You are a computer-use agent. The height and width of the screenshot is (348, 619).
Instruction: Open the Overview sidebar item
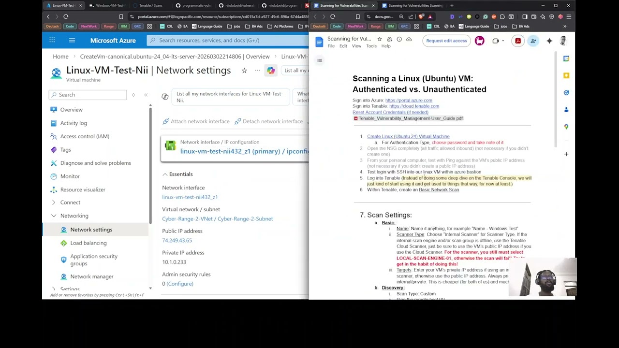click(x=71, y=110)
